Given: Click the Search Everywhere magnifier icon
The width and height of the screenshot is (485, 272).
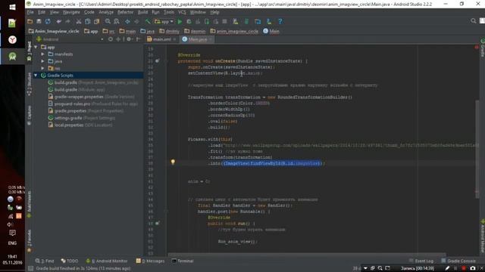Looking at the screenshot, I should (x=473, y=21).
